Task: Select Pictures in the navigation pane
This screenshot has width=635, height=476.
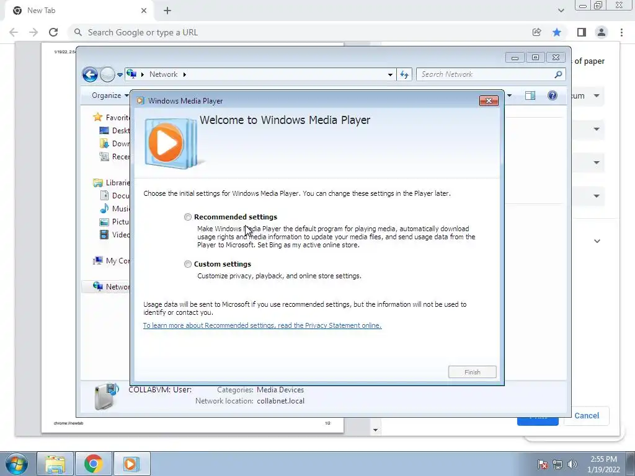Action: (115, 222)
